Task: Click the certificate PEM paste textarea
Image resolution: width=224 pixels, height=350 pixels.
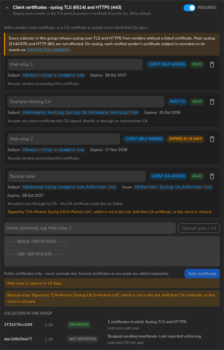Action: [x=112, y=251]
